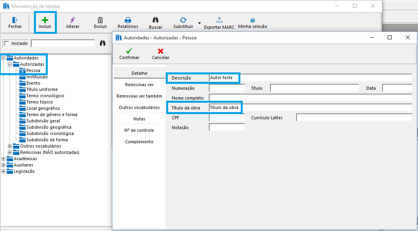Click the Currículo Lattes input field
Screen dimensions: 418x231
pos(354,118)
